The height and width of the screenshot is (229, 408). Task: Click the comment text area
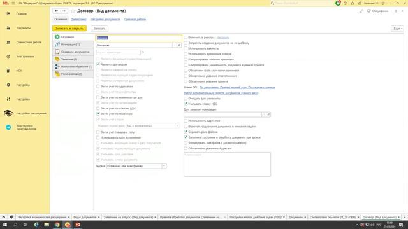[x=227, y=164]
